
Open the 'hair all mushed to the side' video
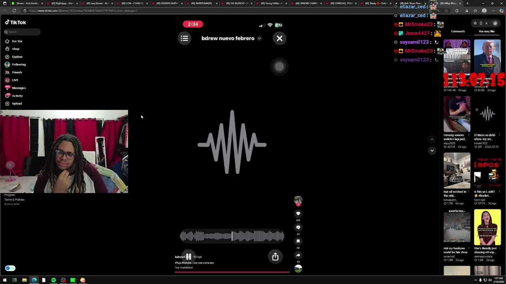point(457,171)
